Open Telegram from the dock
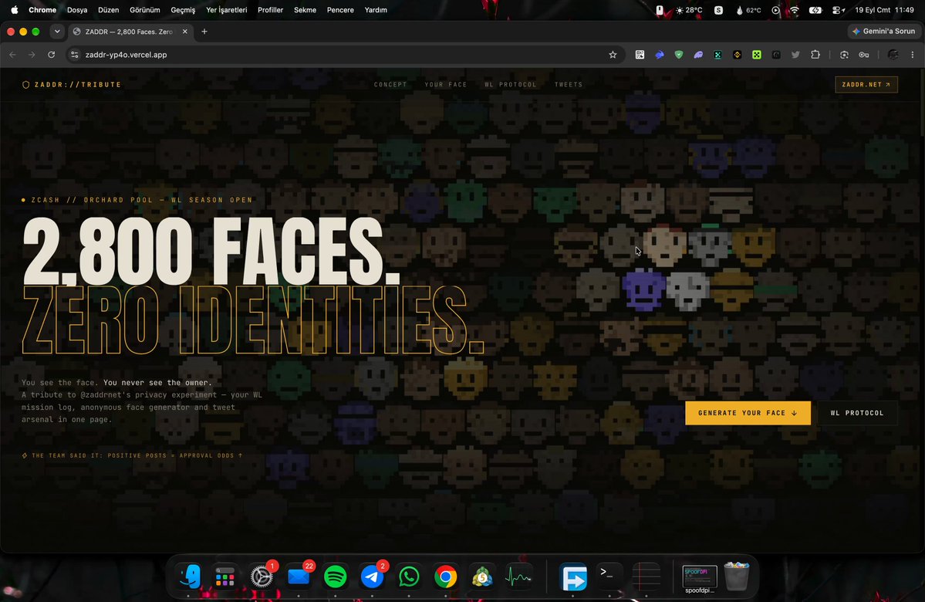Viewport: 925px width, 602px height. (373, 577)
